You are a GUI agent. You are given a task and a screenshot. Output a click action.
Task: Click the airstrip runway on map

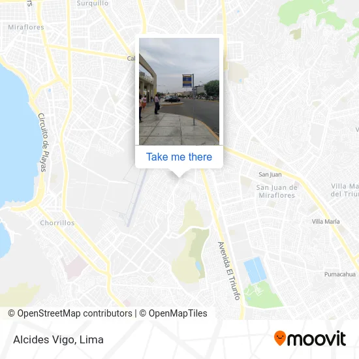tap(136, 198)
